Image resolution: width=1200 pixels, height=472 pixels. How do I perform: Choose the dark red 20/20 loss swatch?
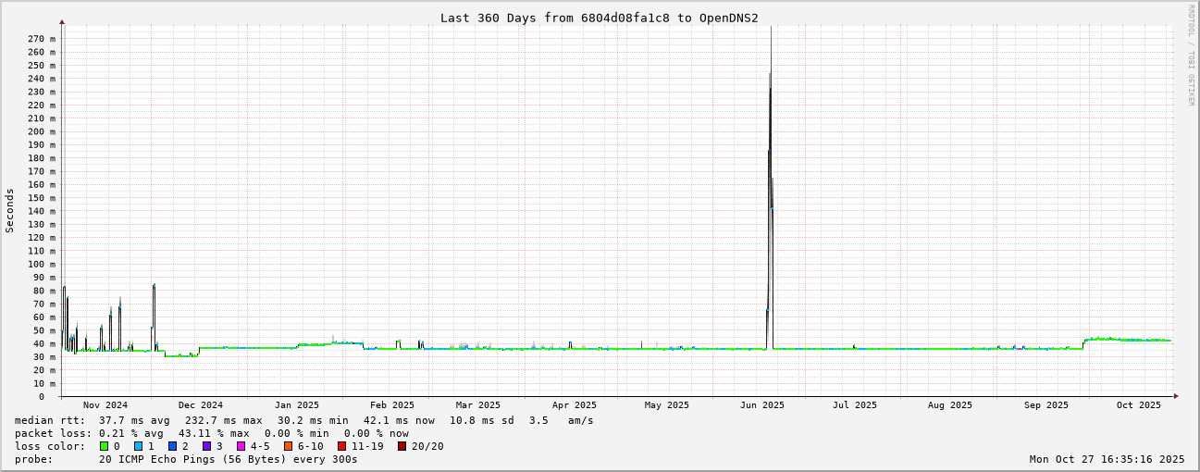tap(402, 446)
